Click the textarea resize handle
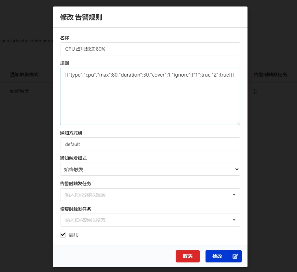The height and width of the screenshot is (272, 297). 239,123
